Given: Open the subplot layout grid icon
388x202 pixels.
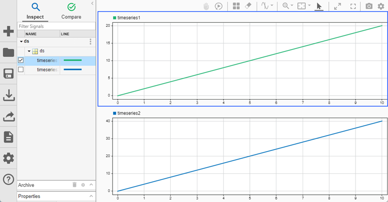Looking at the screenshot, I should coord(236,6).
